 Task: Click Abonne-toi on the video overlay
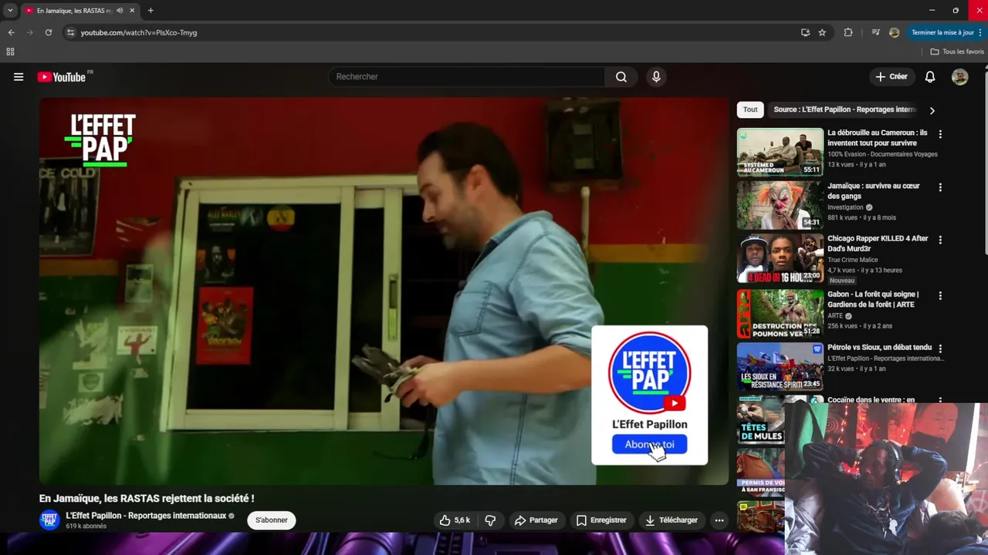coord(649,444)
